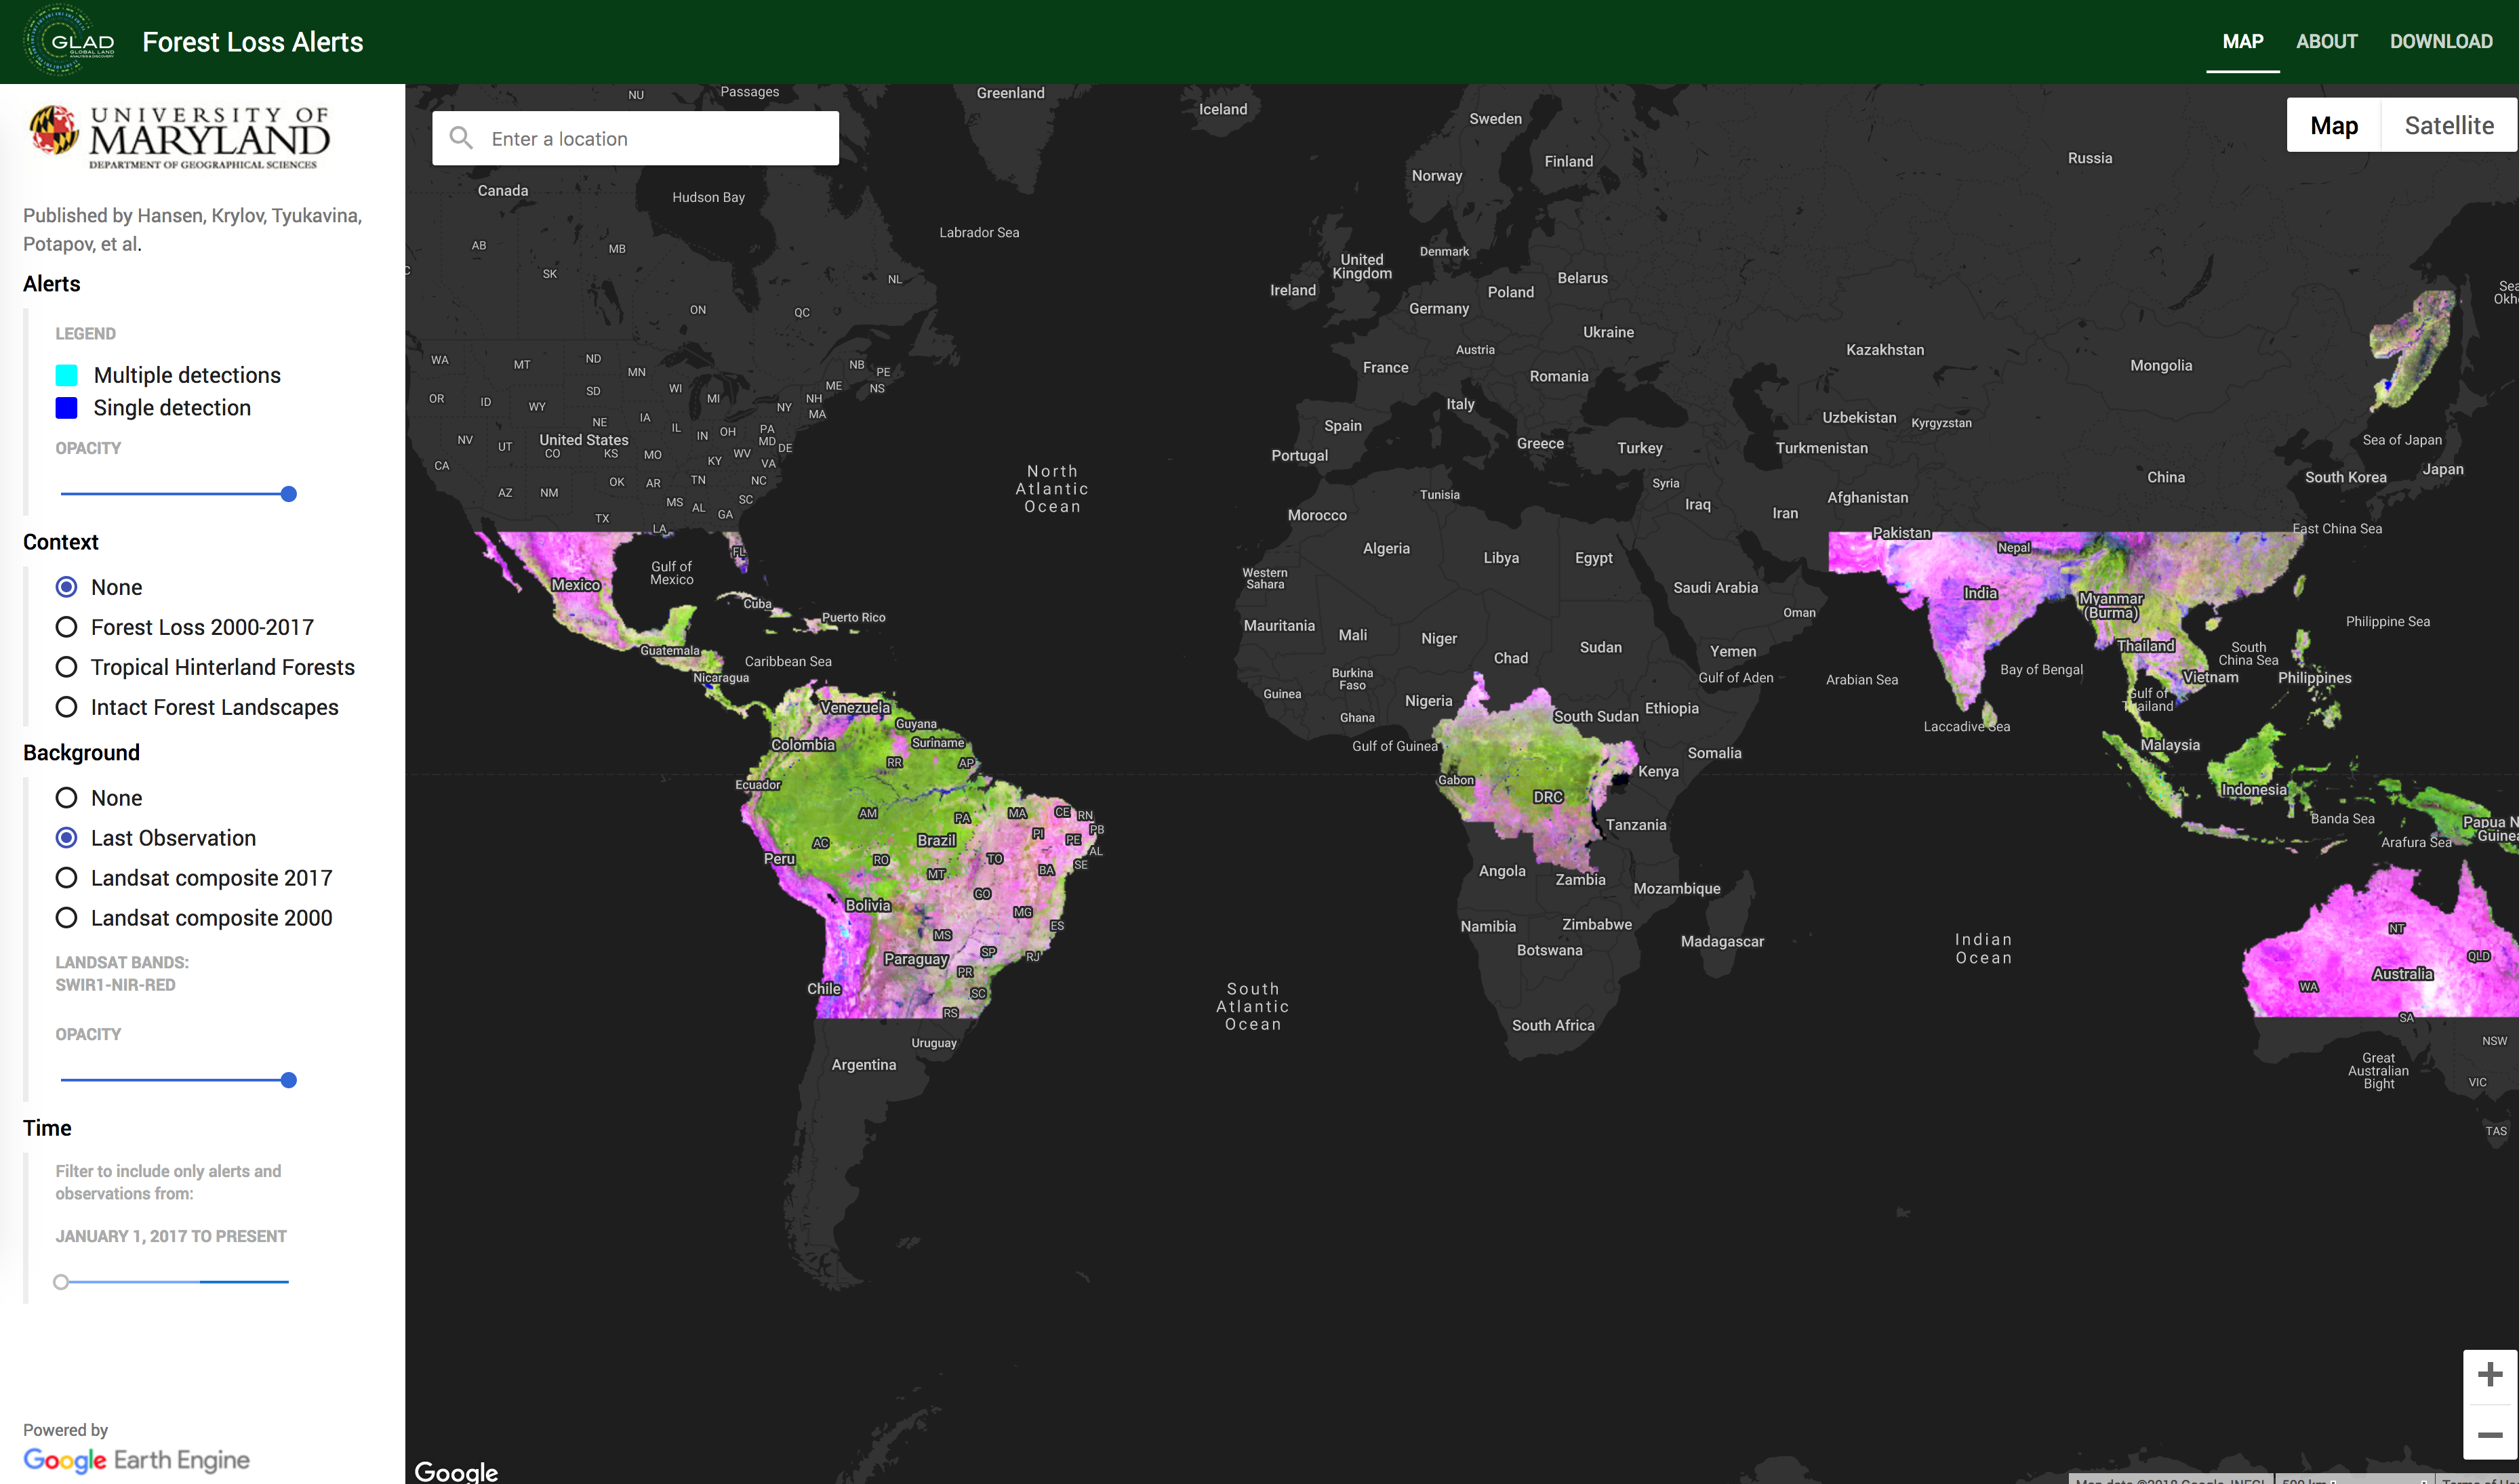Set Background to None

point(66,798)
